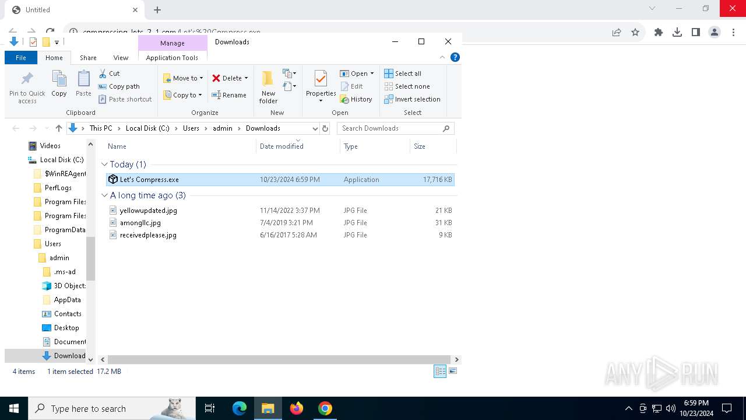Viewport: 746px width, 420px height.
Task: Click the Delete red X button
Action: [x=230, y=78]
